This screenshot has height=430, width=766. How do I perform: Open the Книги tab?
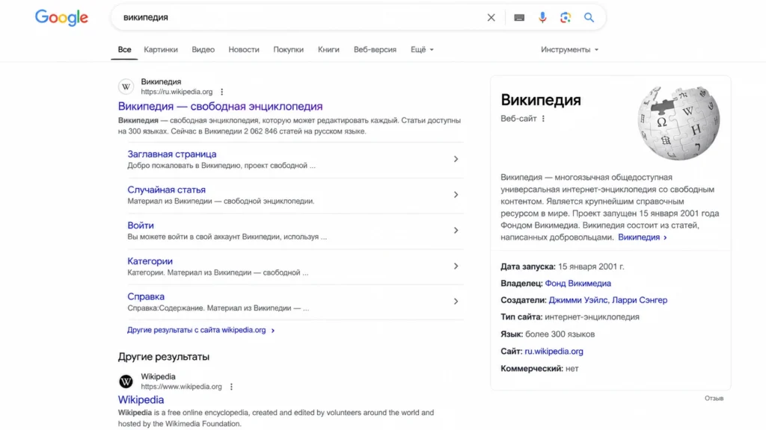(328, 50)
